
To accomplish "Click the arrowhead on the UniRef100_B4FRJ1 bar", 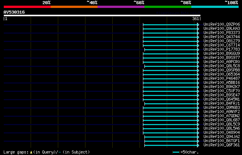I will pos(198,104).
